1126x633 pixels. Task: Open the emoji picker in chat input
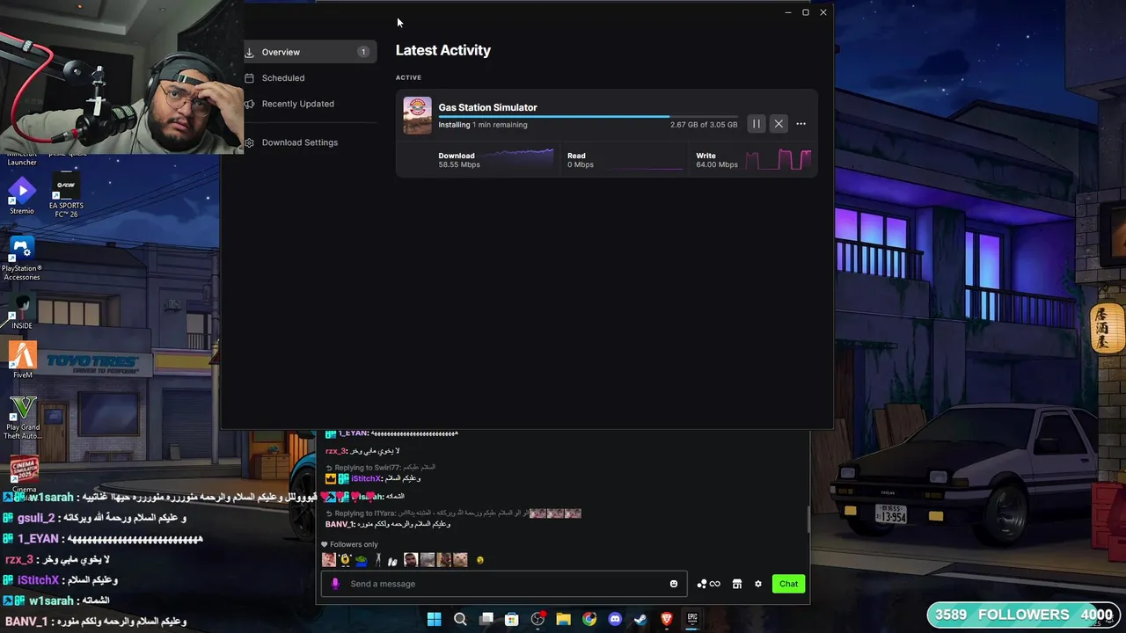(674, 584)
